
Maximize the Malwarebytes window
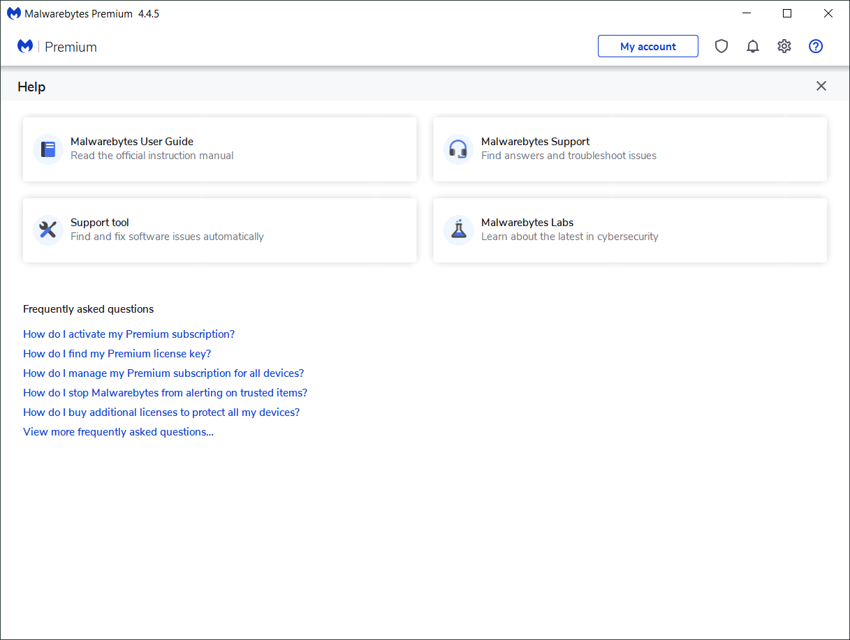787,13
